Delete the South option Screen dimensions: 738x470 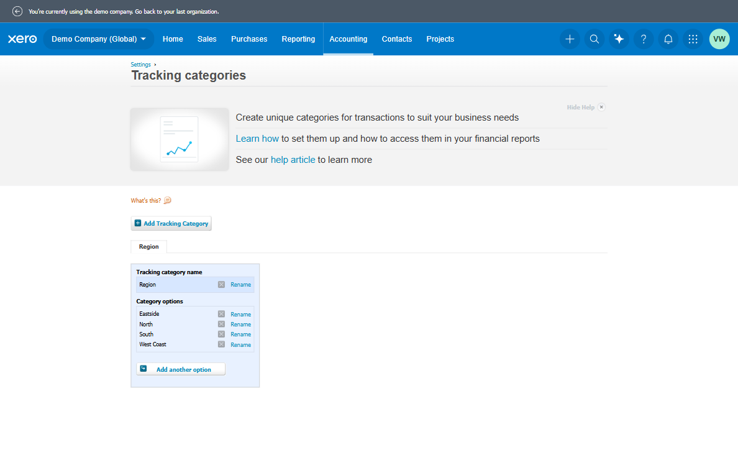[x=221, y=334]
